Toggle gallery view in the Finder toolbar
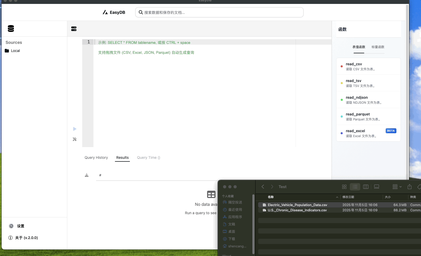The height and width of the screenshot is (256, 421). 376,187
